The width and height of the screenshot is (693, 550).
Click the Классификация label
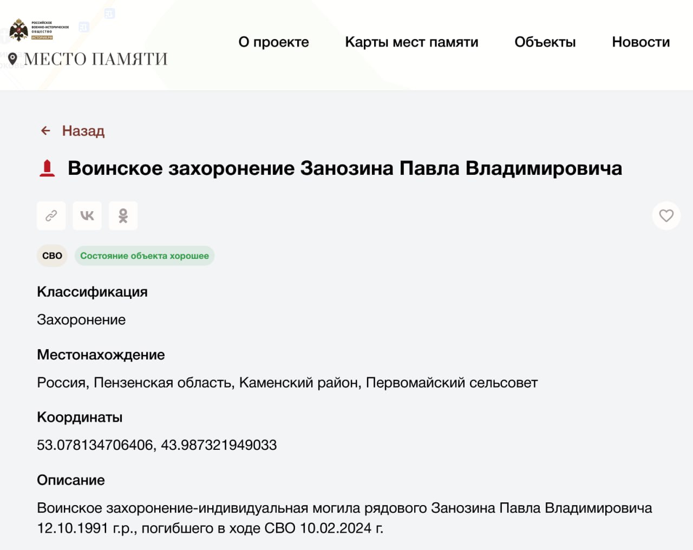tap(92, 292)
